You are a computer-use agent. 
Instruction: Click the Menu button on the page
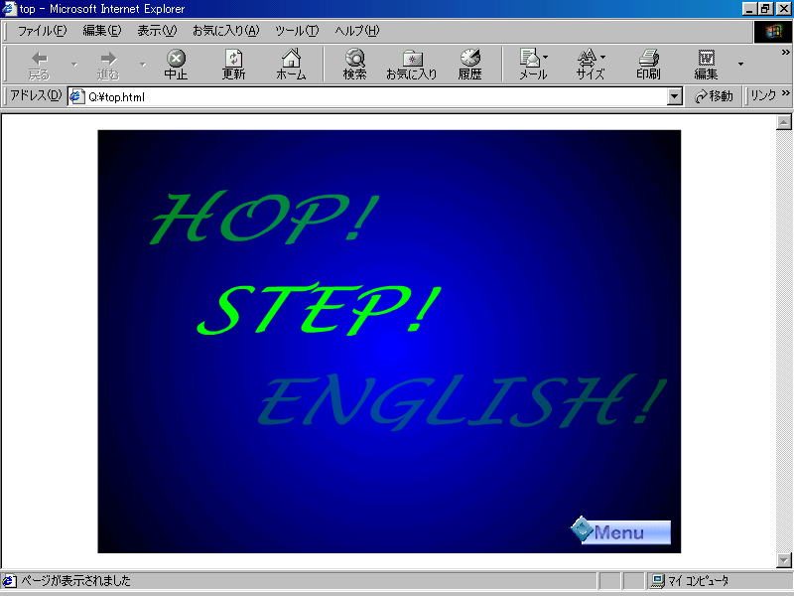click(620, 530)
